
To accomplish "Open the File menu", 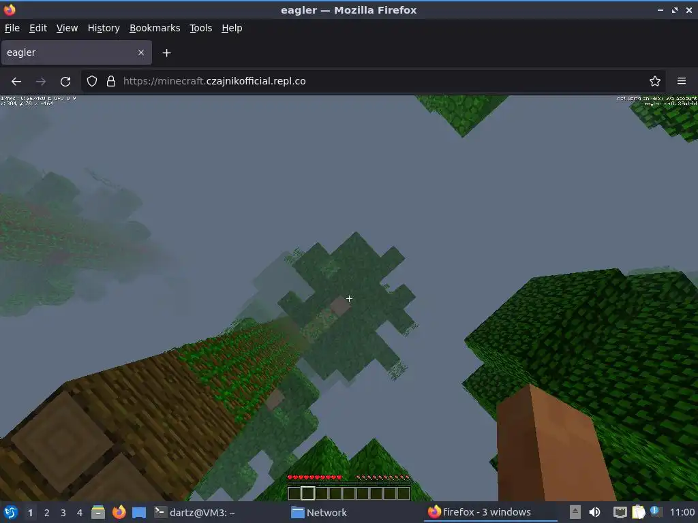I will (x=12, y=28).
